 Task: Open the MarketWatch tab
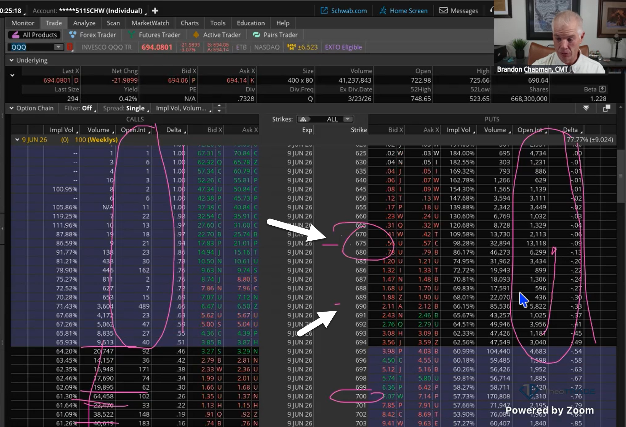point(150,23)
